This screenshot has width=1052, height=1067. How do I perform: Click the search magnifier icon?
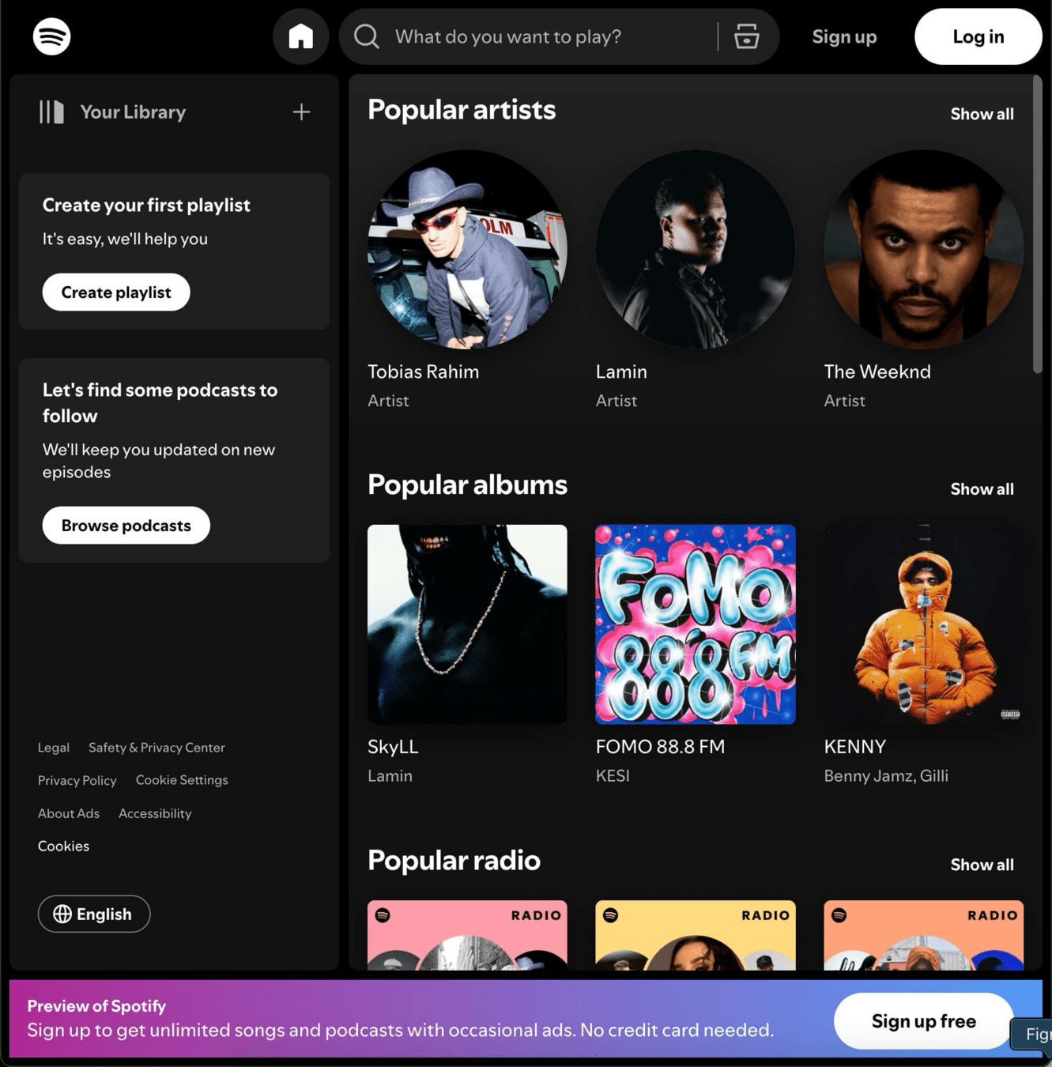point(366,36)
